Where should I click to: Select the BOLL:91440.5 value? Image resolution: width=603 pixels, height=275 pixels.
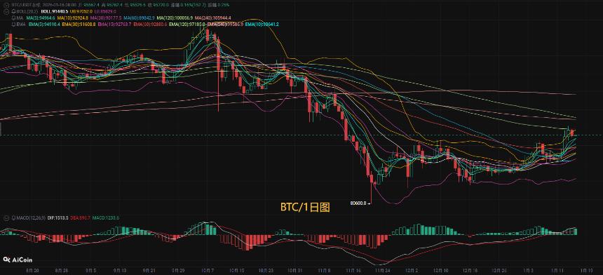tap(55, 11)
